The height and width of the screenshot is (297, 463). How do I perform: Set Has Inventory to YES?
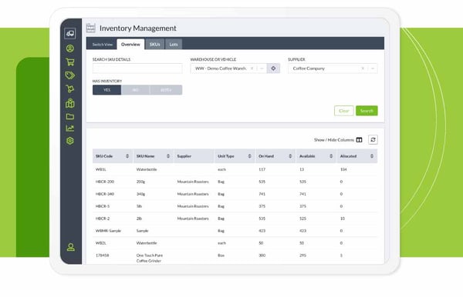(107, 90)
